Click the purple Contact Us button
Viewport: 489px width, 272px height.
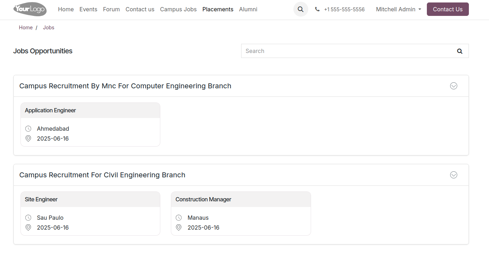click(x=448, y=9)
